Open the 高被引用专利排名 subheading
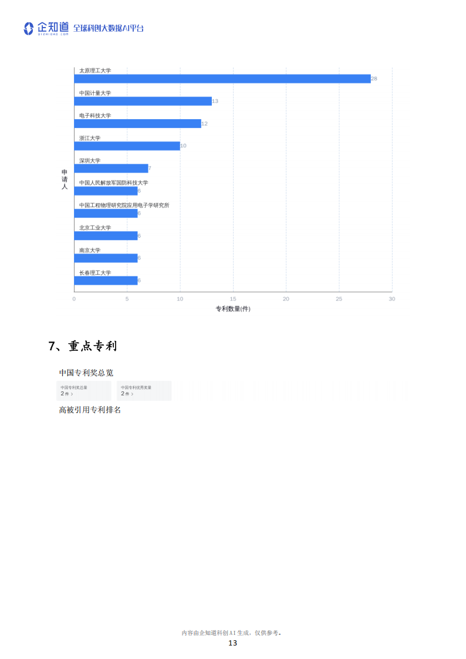Image resolution: width=466 pixels, height=659 pixels. [x=90, y=410]
